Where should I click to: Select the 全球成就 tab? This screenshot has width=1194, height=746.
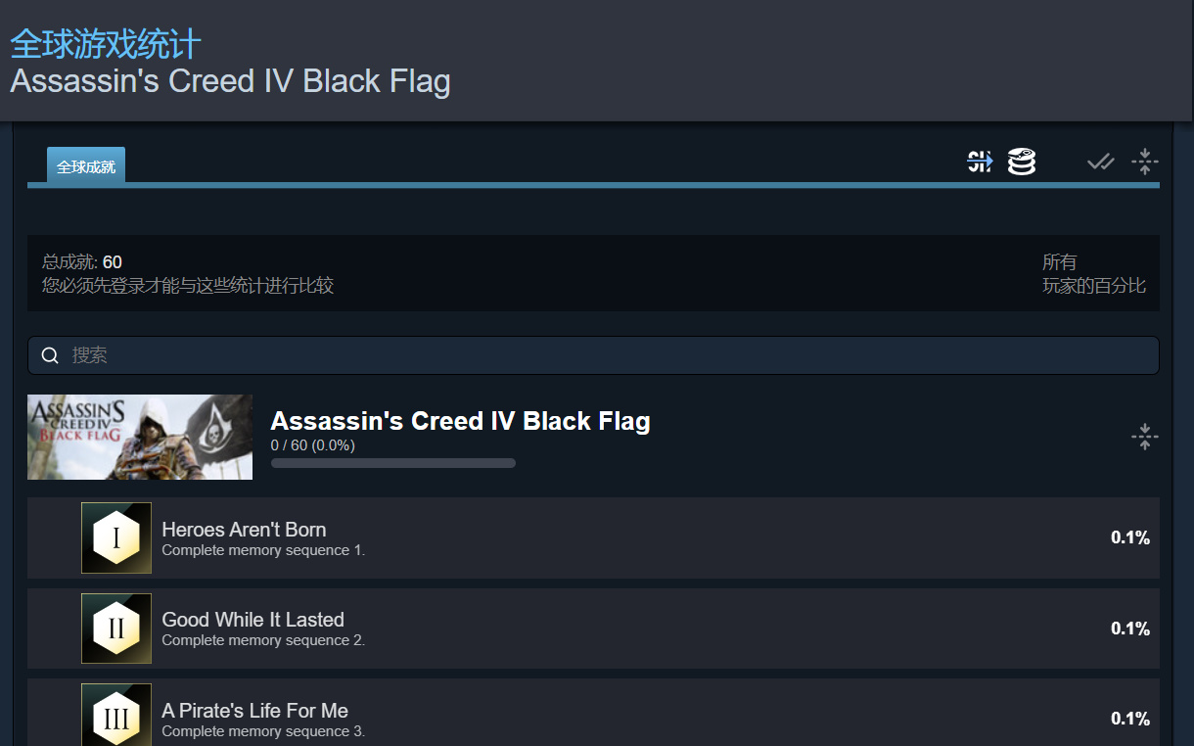[86, 166]
